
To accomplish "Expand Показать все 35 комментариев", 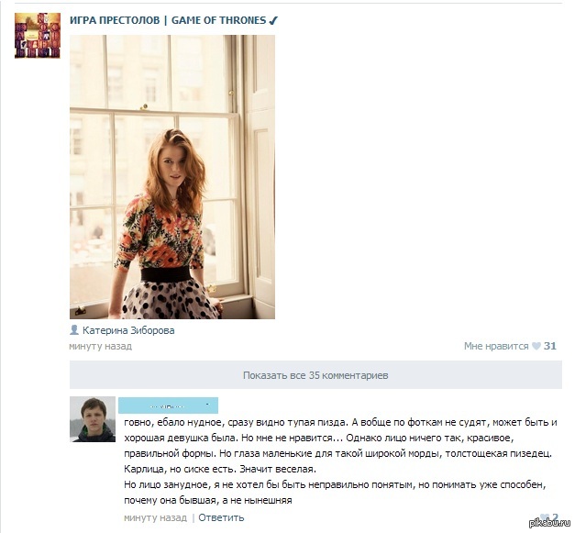I will click(315, 375).
